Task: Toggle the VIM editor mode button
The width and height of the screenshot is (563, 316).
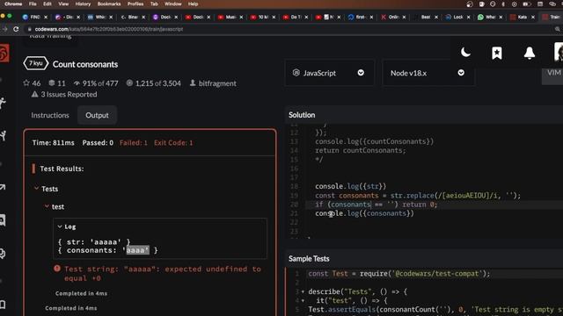Action: pos(553,73)
